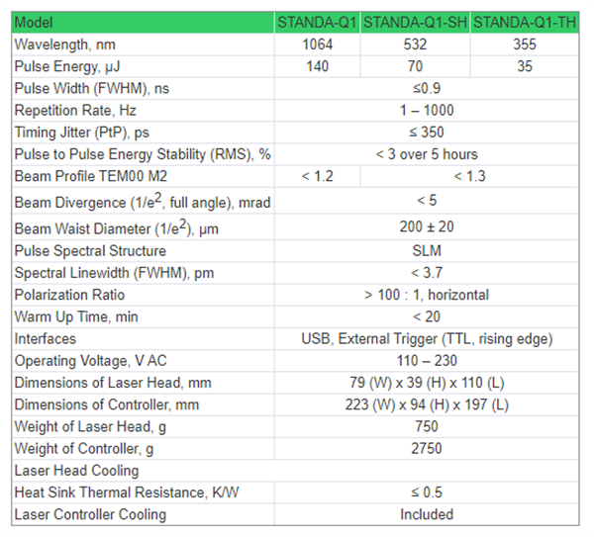Select the STANDA-Q1-TH column header

[525, 23]
